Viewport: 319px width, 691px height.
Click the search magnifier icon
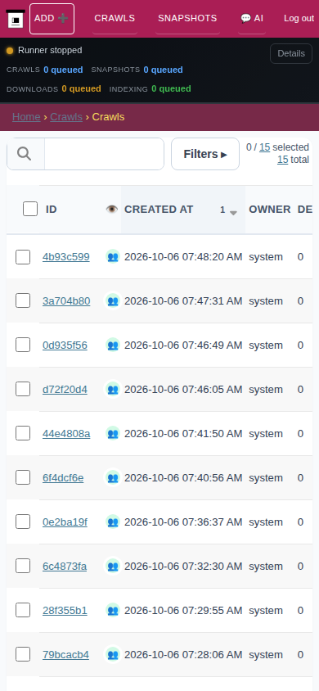click(25, 154)
